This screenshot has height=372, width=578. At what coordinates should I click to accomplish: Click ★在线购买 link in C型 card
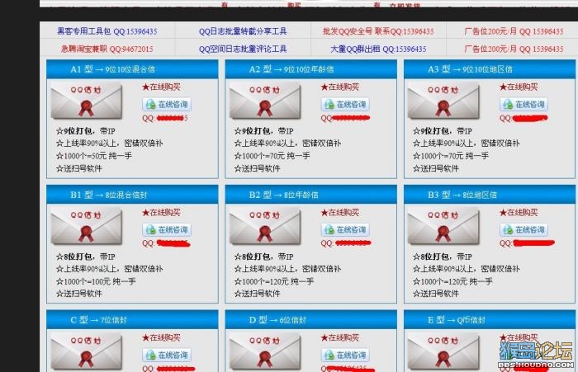pos(161,337)
